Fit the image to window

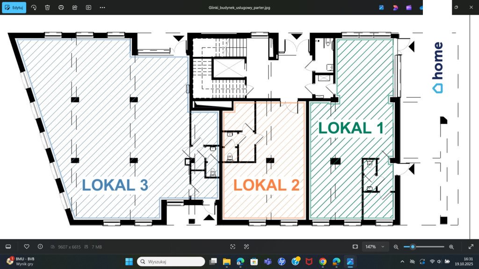355,247
